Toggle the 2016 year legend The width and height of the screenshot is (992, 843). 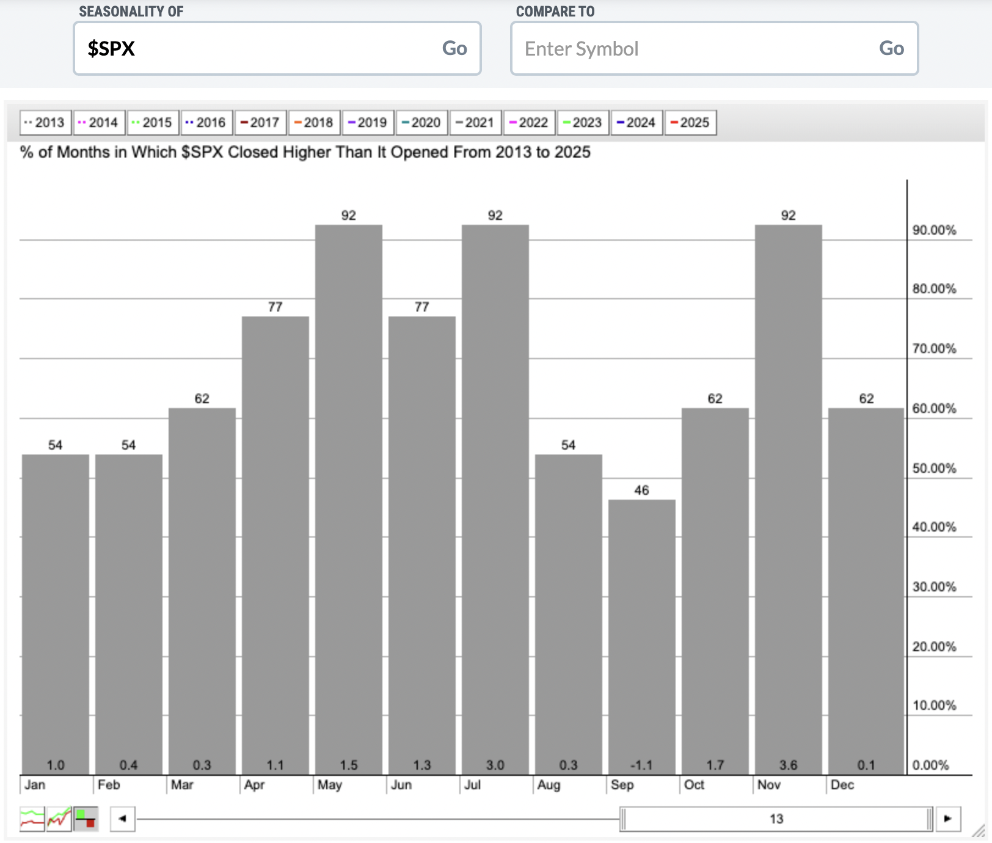pos(206,122)
